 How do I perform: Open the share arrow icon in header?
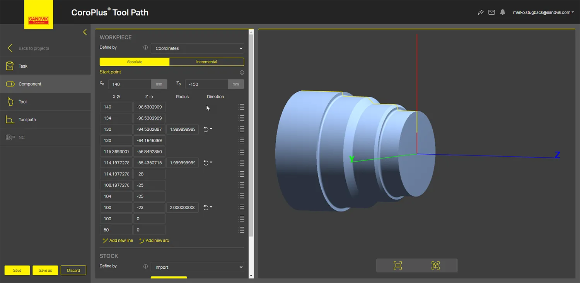tap(481, 12)
